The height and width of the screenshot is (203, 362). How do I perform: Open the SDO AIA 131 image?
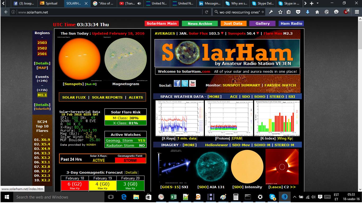(x=212, y=167)
